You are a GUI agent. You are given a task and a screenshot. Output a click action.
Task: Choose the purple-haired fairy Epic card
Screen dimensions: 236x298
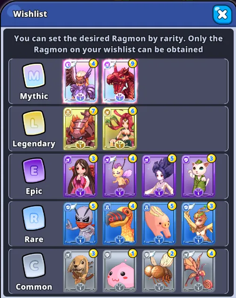click(119, 176)
